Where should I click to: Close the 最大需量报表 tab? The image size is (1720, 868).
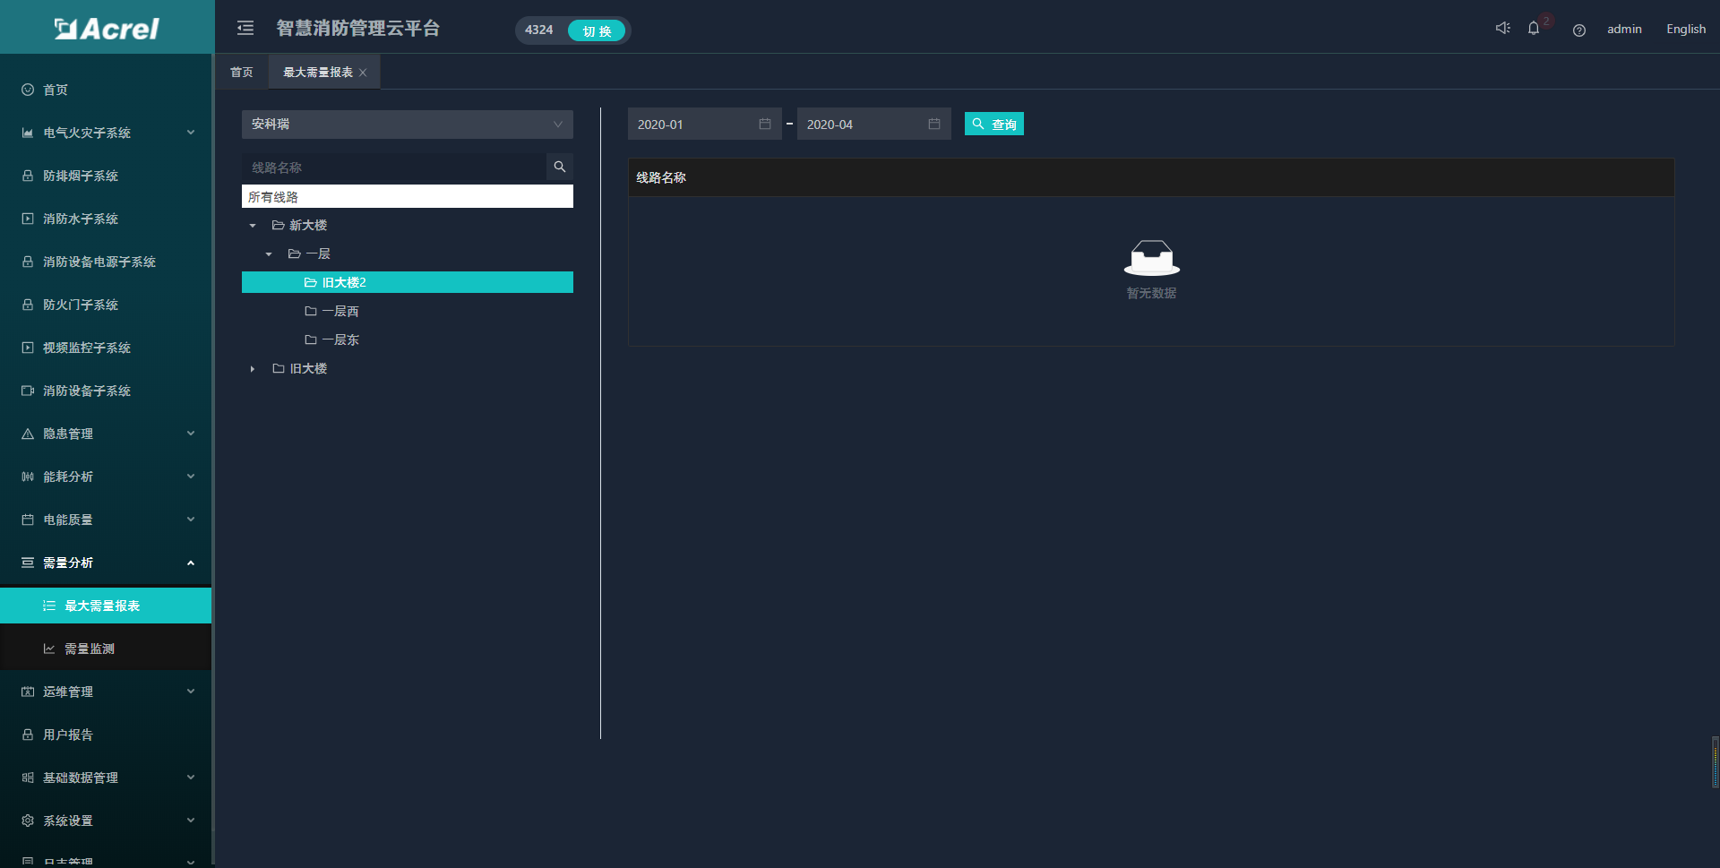pyautogui.click(x=363, y=73)
